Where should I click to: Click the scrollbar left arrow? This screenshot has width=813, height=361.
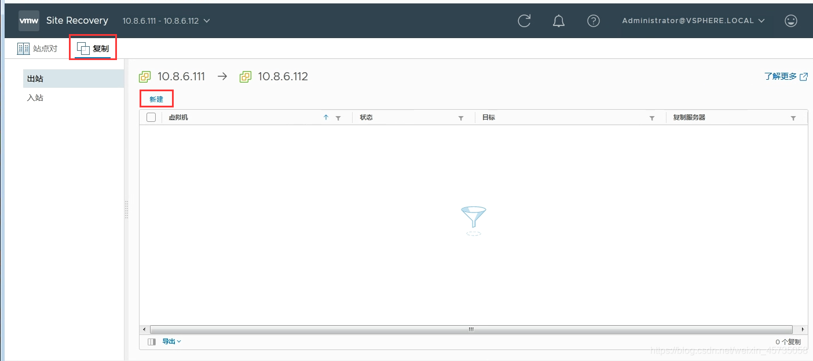click(145, 329)
